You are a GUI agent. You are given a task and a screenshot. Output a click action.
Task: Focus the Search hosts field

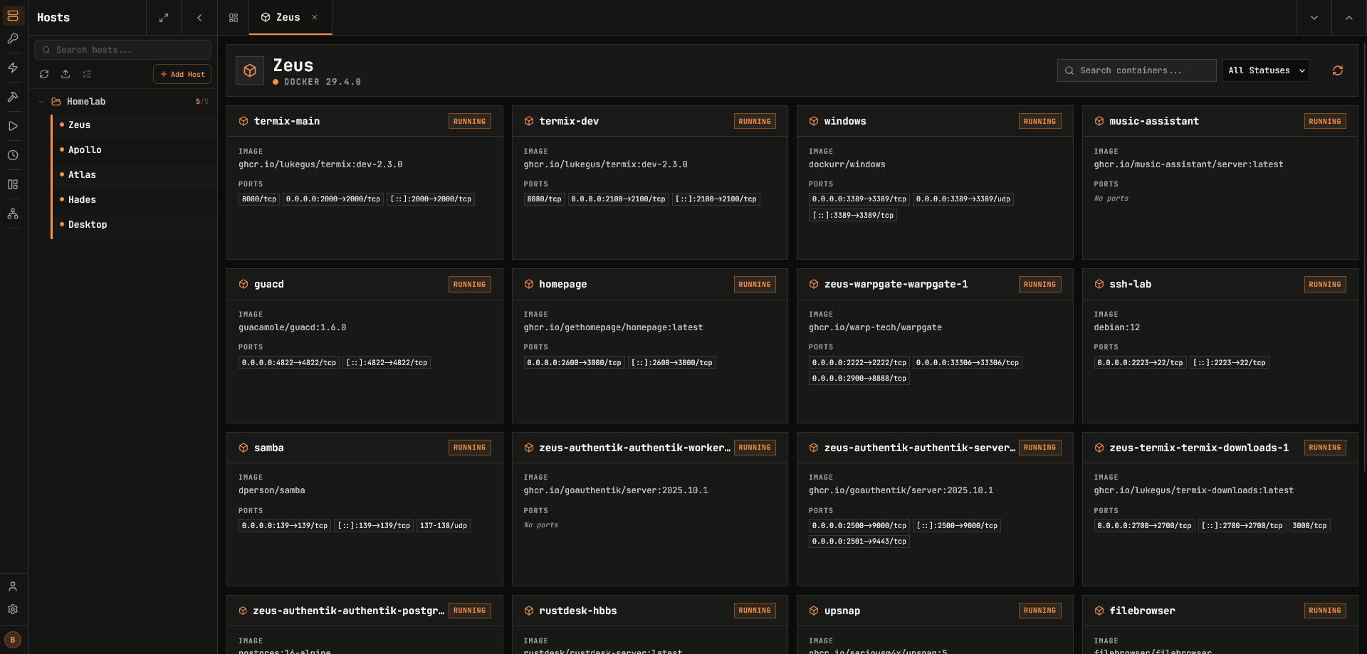point(122,50)
